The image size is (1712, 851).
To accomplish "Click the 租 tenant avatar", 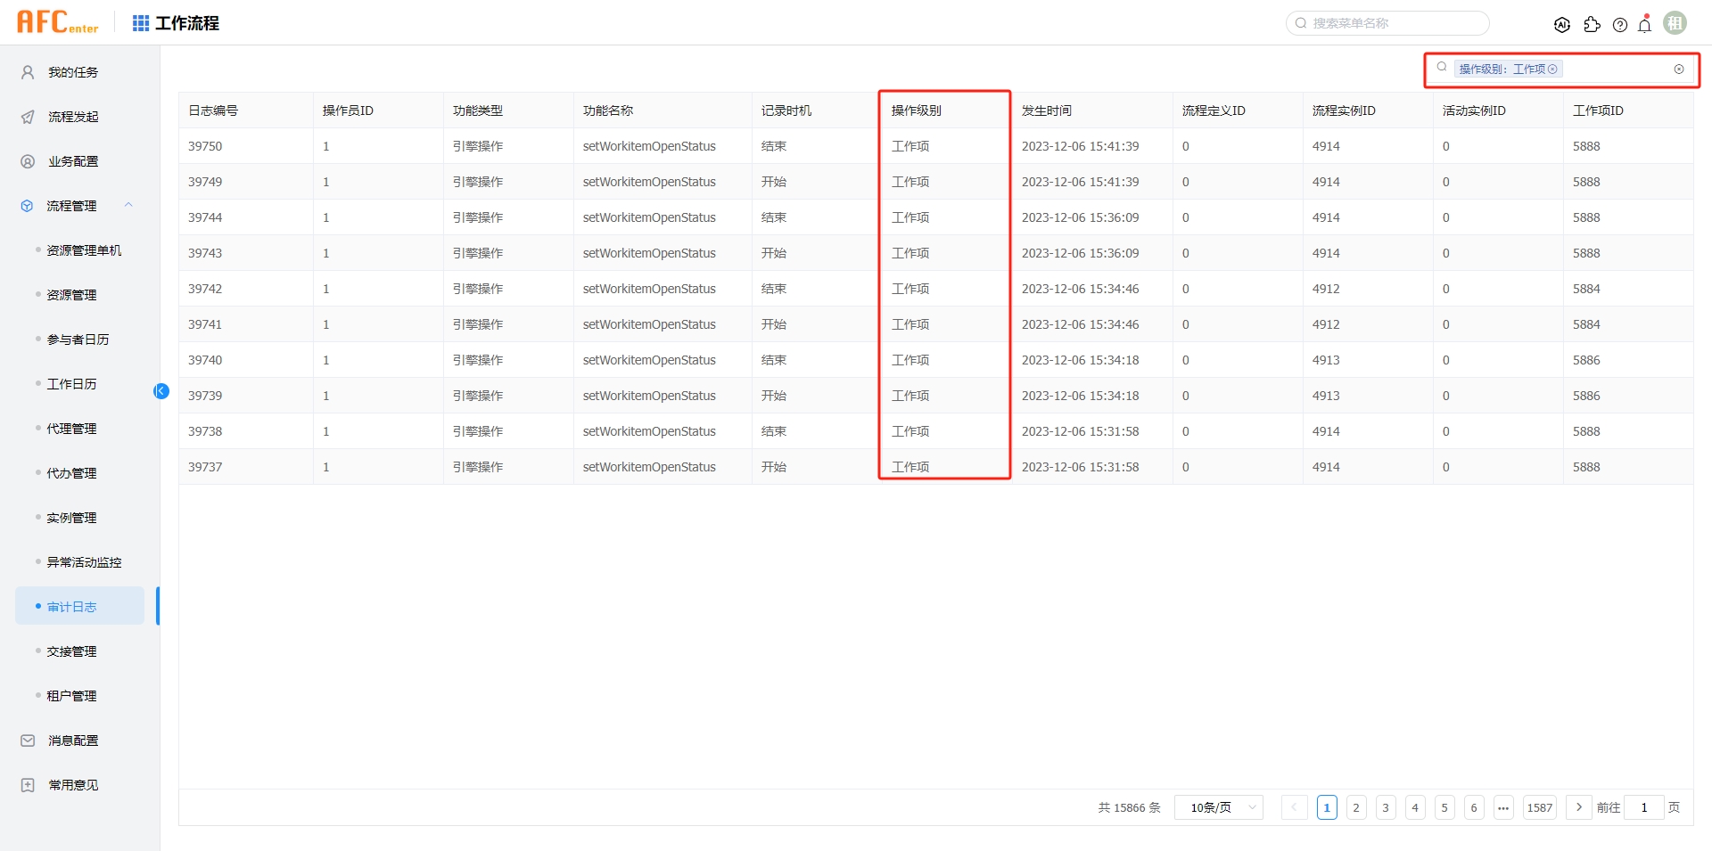I will 1675,22.
